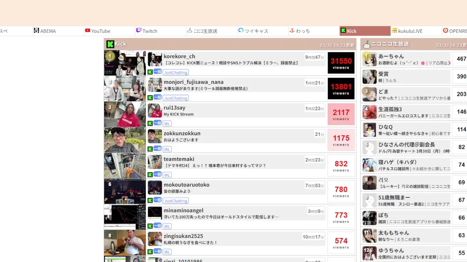467x262 pixels.
Task: Click IRL tag on minaminoangel
Action: pos(167,226)
